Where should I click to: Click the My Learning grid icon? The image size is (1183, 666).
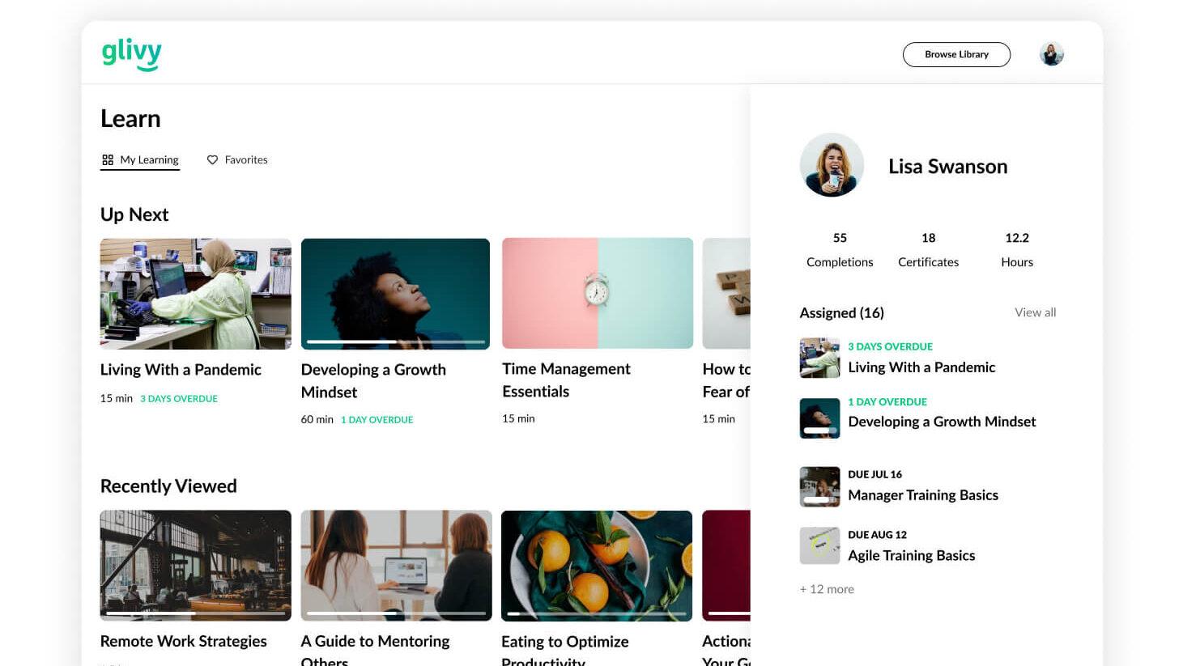pyautogui.click(x=108, y=160)
